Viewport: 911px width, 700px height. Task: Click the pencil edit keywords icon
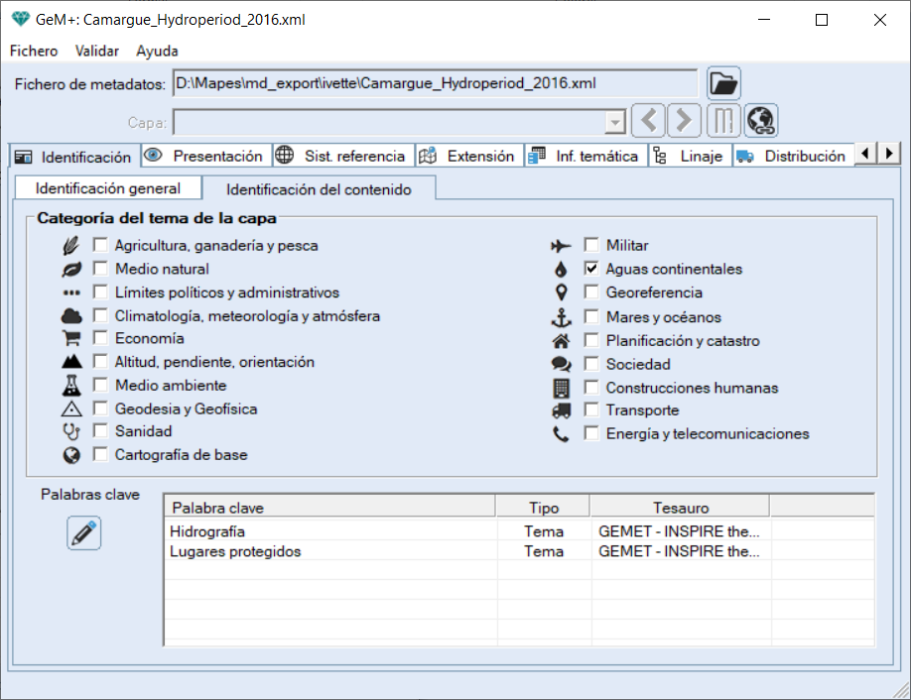(84, 533)
